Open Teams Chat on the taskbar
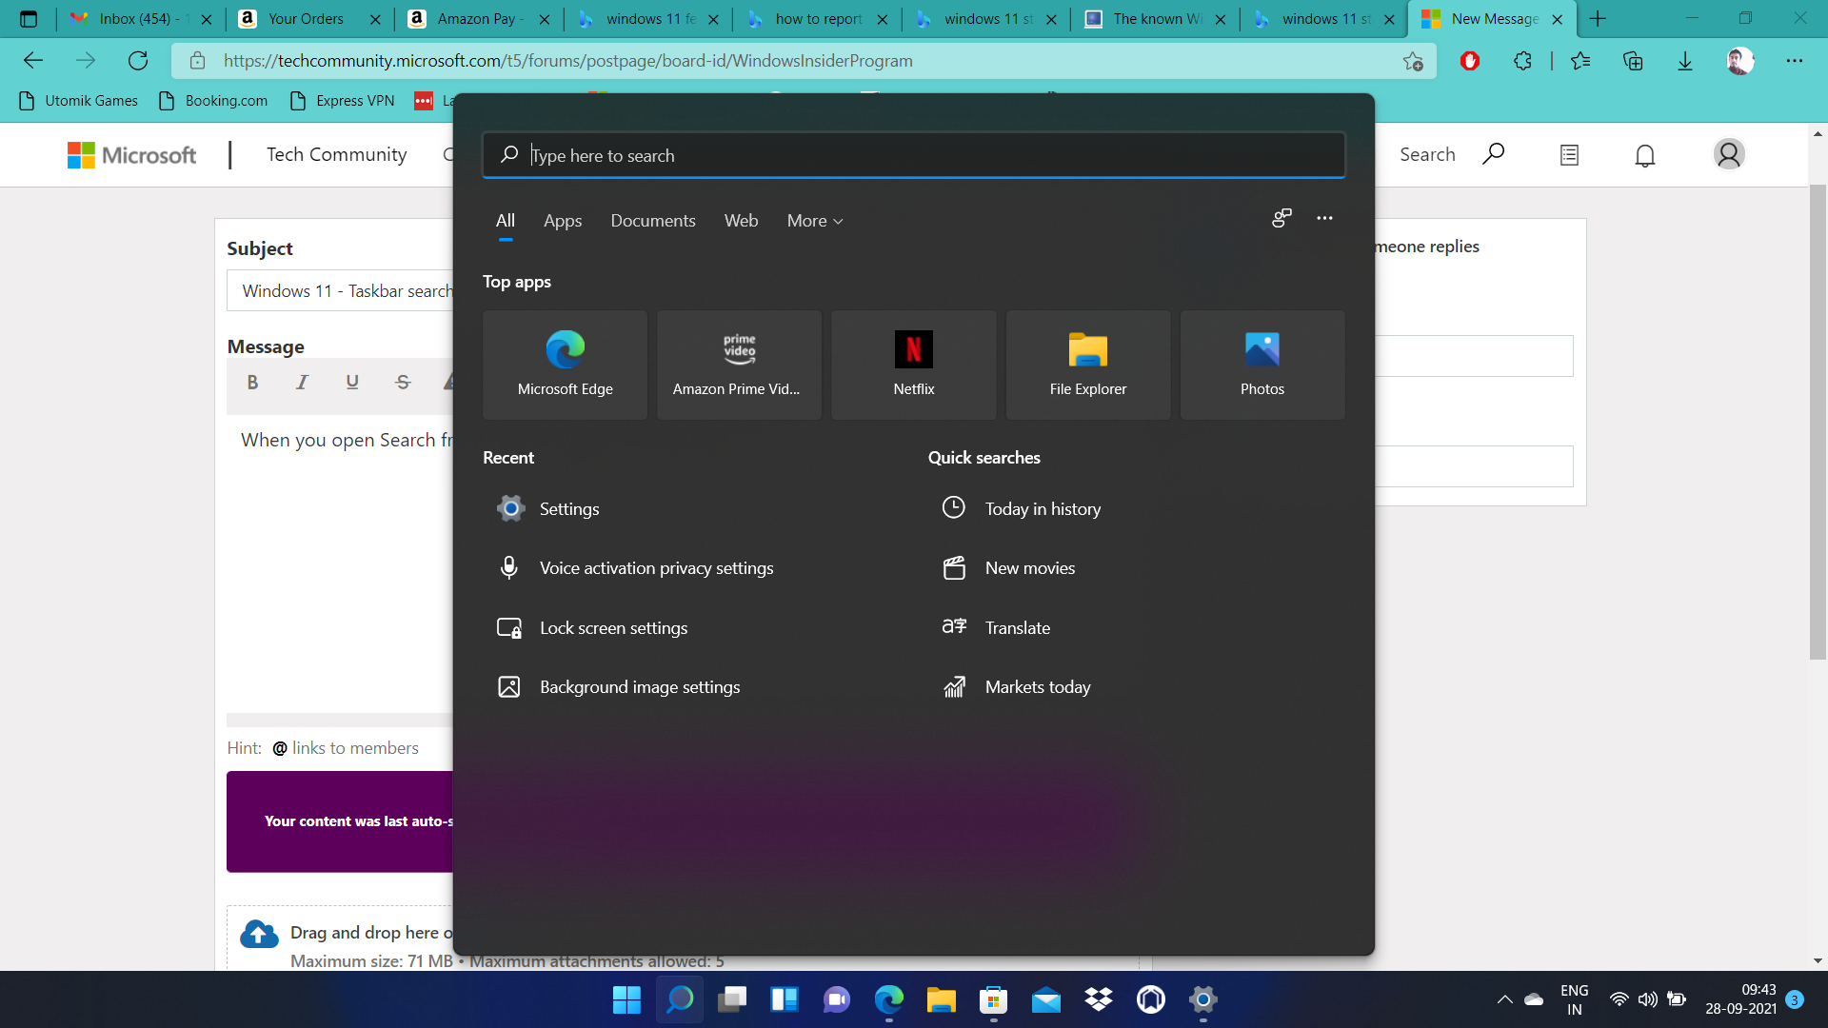This screenshot has width=1828, height=1028. [x=837, y=999]
